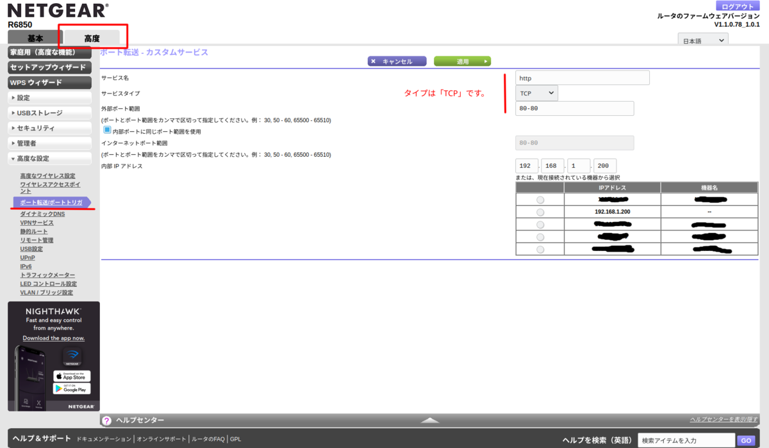Open the service type TCP dropdown
This screenshot has width=769, height=448.
536,93
